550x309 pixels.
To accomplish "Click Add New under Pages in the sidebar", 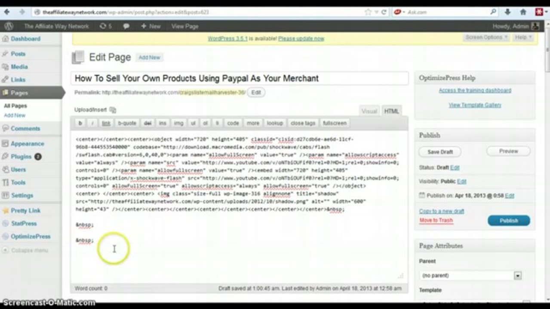I will point(15,115).
